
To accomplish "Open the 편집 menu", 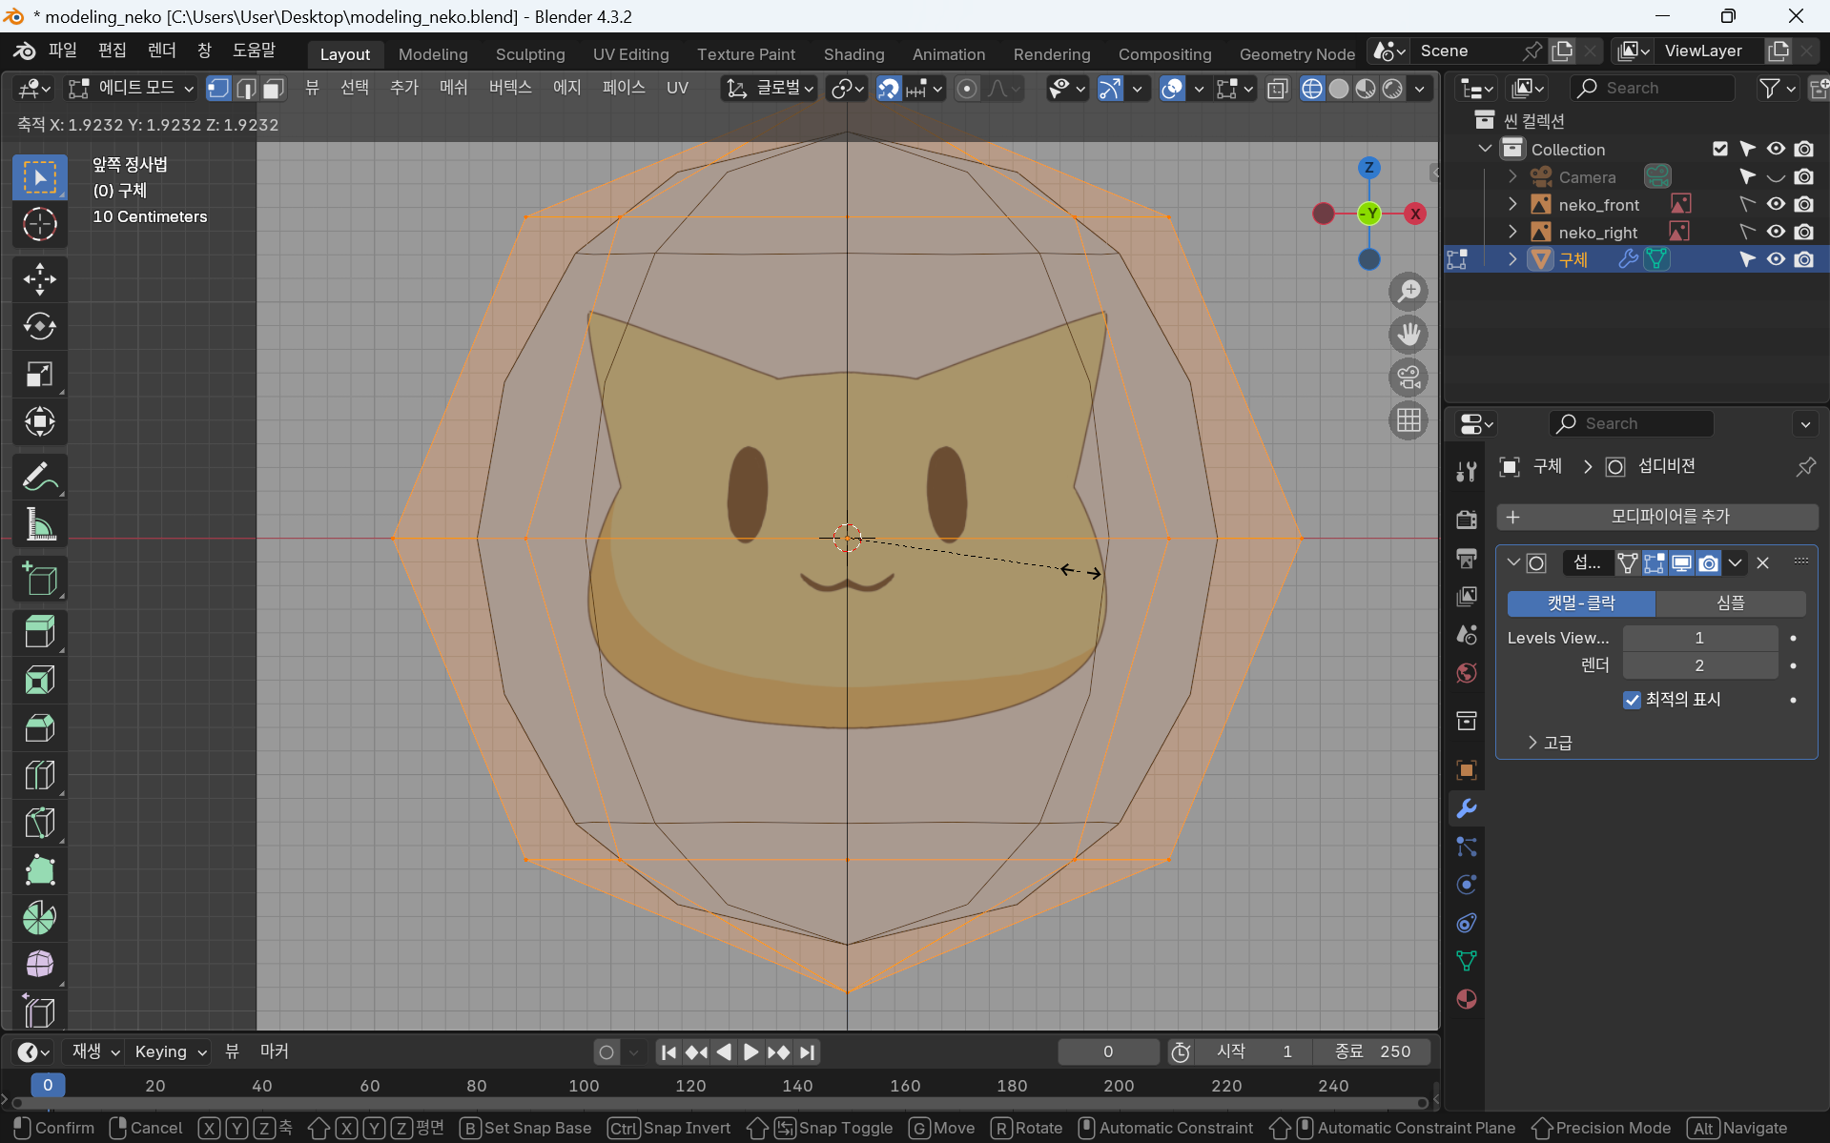I will tap(112, 51).
